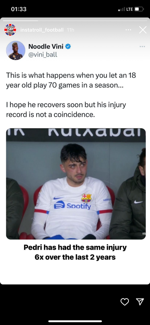Share the story via paper plane icon
The image size is (150, 325).
pos(140,302)
